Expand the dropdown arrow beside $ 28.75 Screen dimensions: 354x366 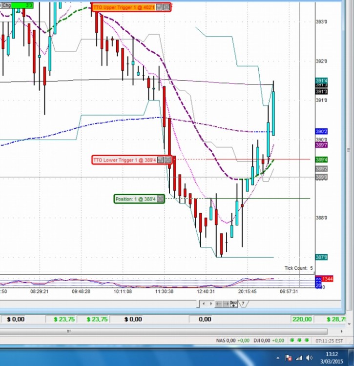(349, 324)
